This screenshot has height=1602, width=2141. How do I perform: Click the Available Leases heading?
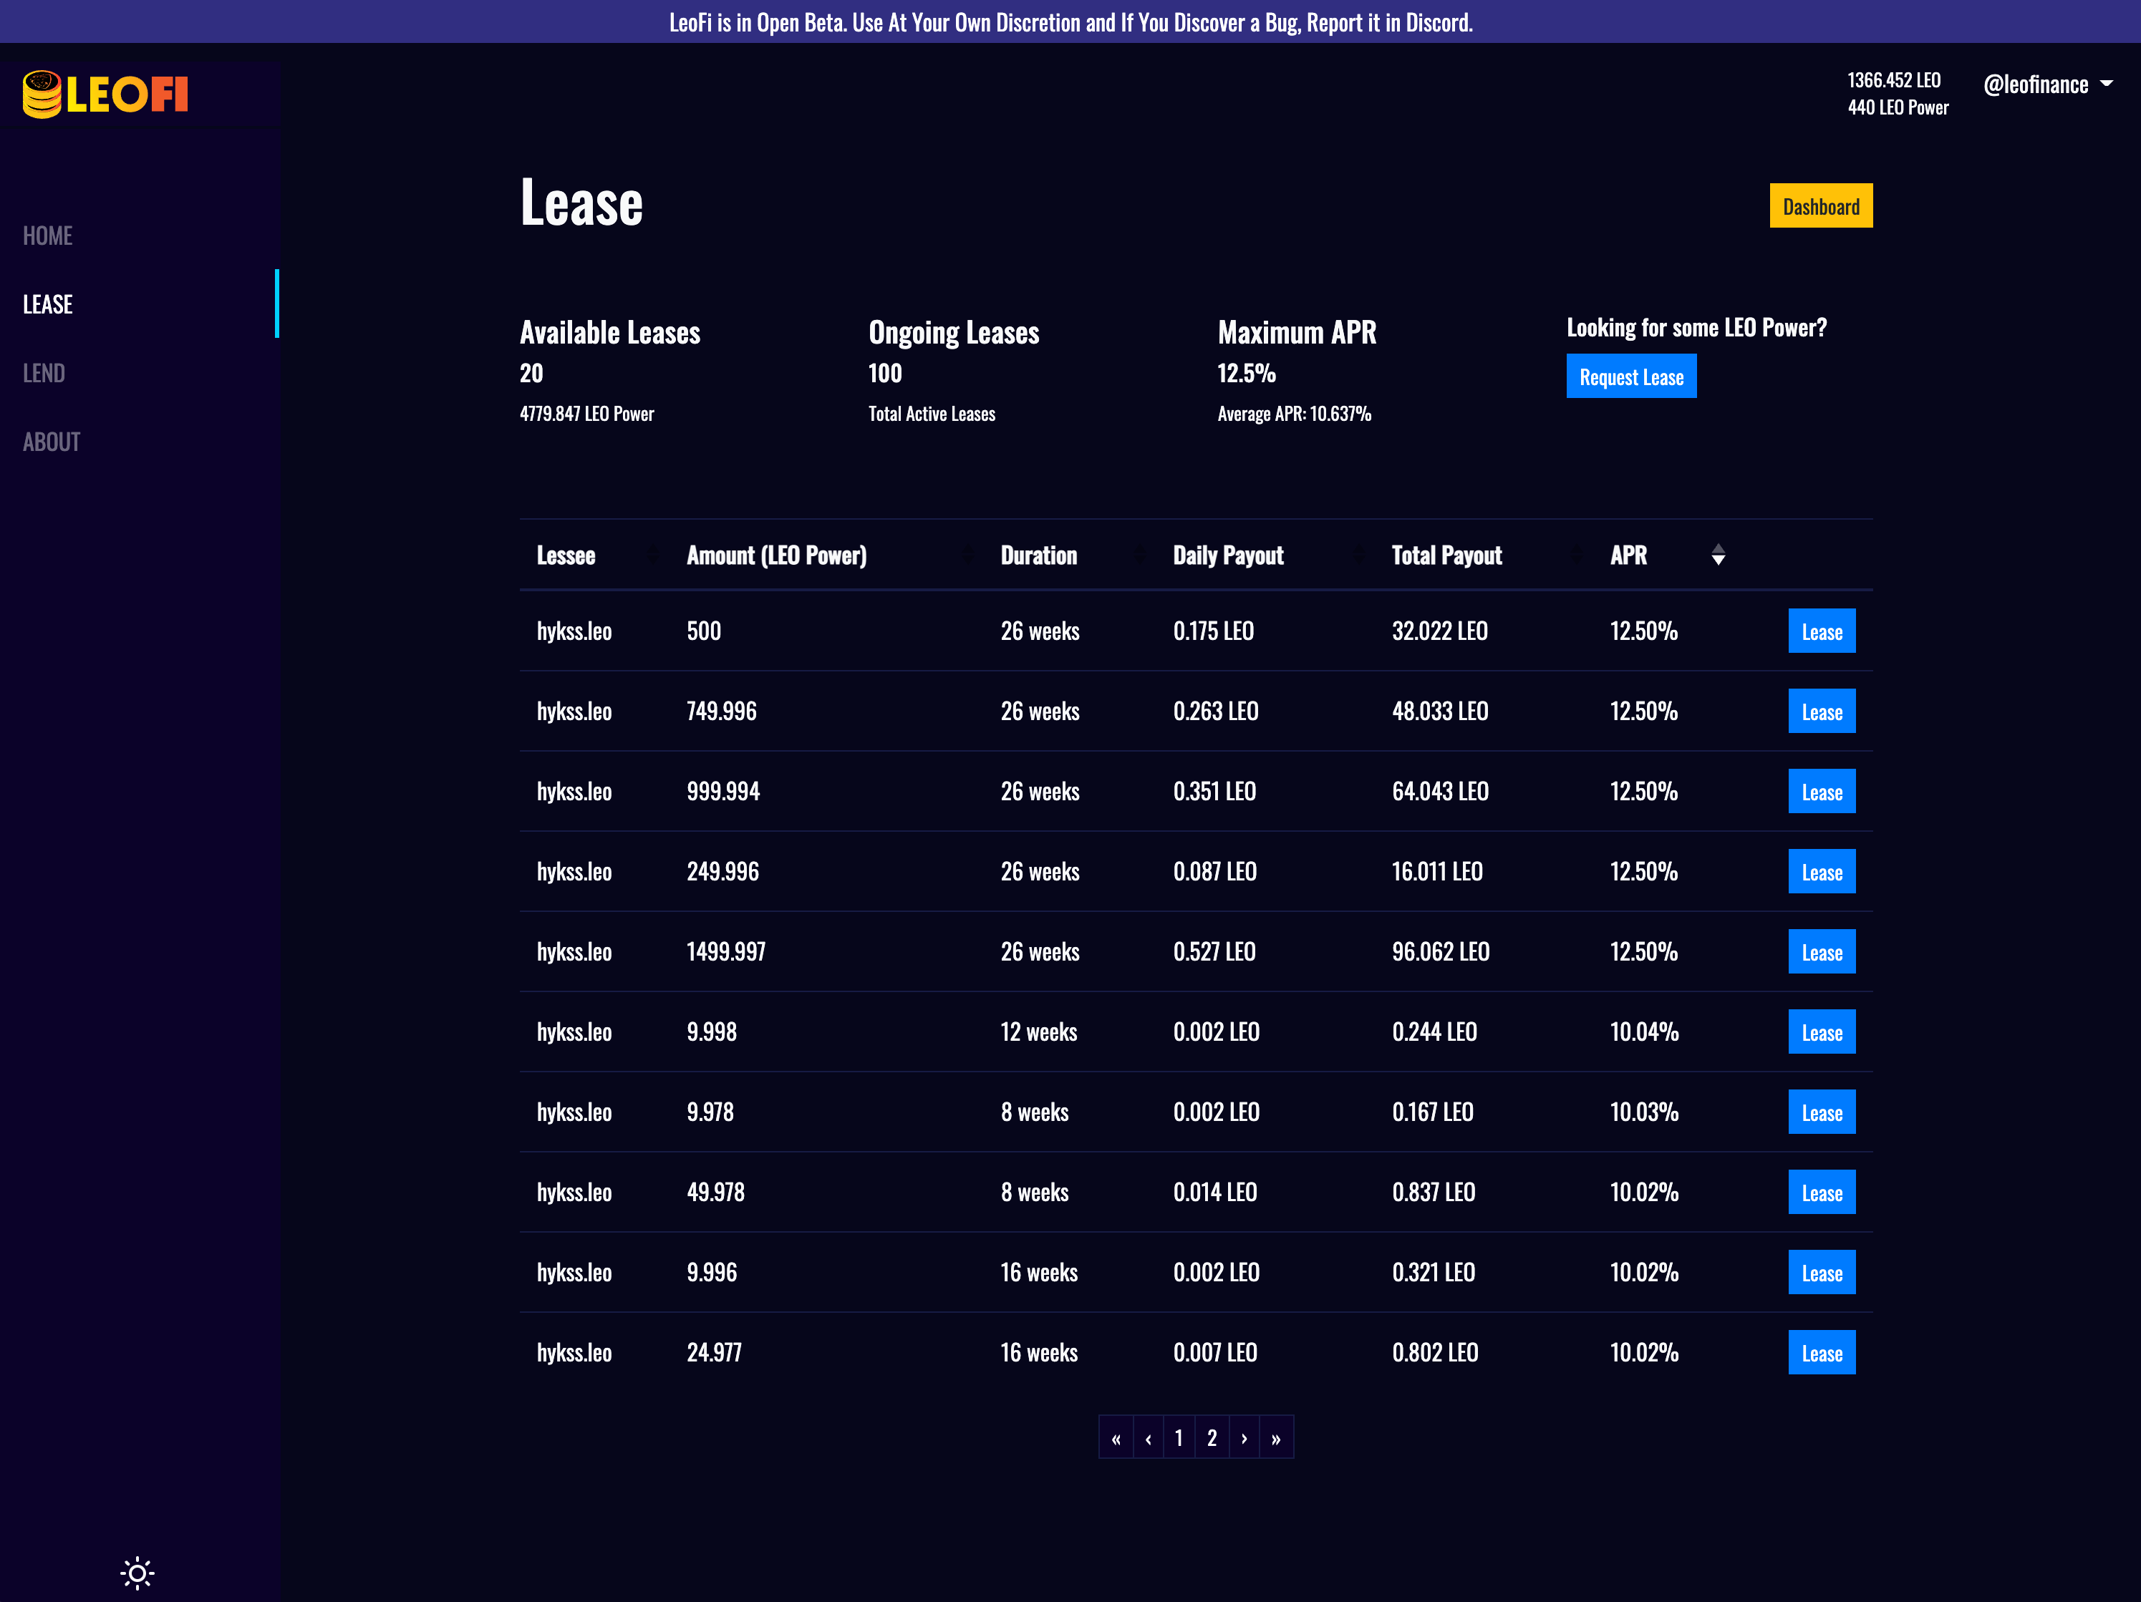click(x=610, y=333)
